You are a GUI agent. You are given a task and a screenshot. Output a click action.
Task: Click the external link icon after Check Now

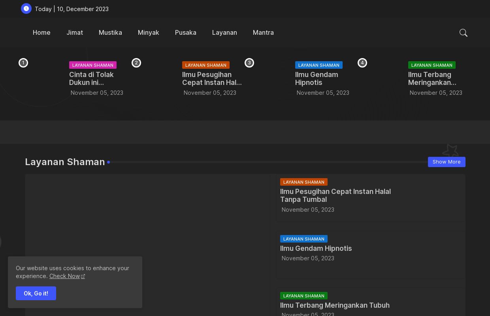[83, 276]
